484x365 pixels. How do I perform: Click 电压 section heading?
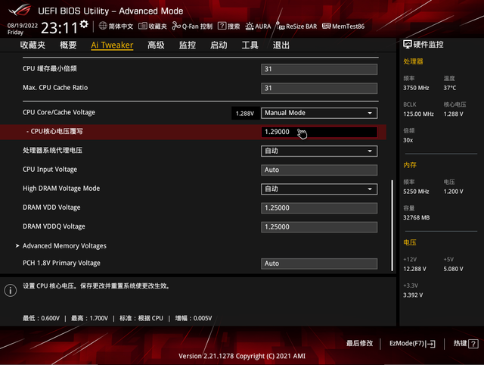pyautogui.click(x=410, y=242)
